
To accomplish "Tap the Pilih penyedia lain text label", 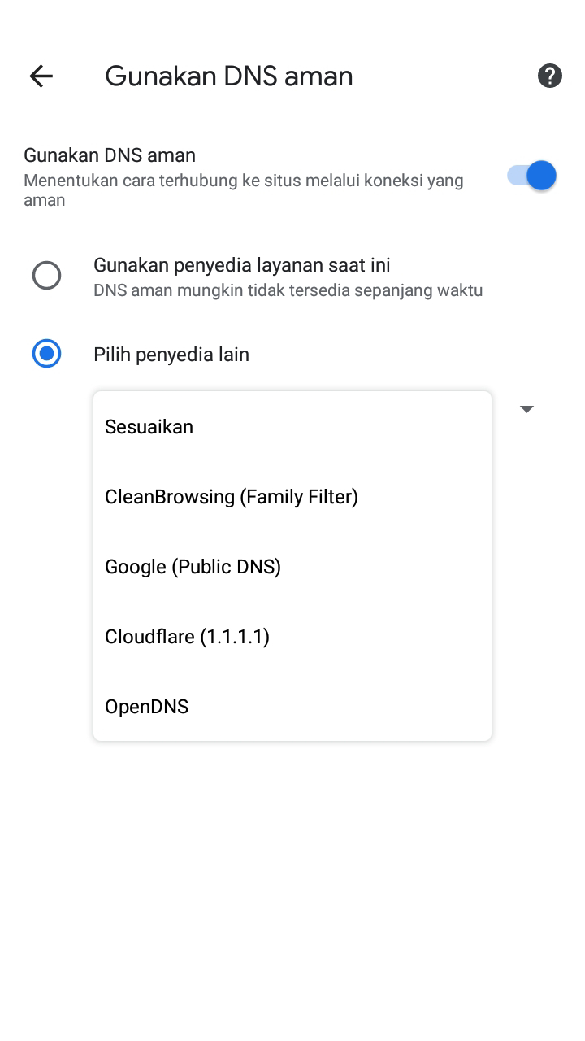I will (x=171, y=355).
